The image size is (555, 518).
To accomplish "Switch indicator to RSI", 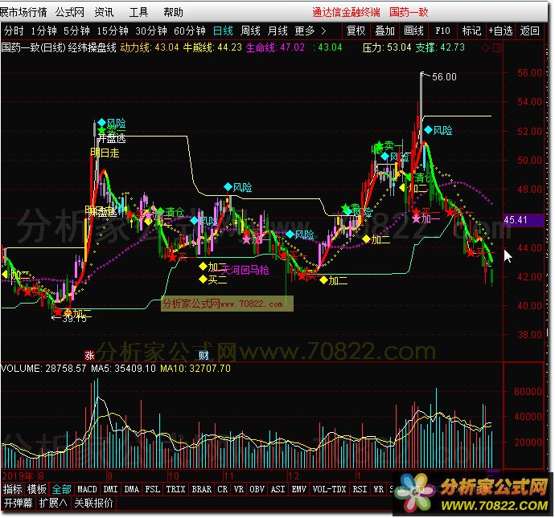I will [x=360, y=489].
